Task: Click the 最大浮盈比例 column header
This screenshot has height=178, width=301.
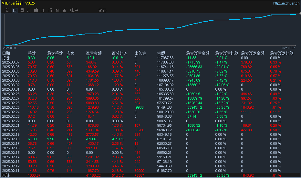Action: pyautogui.click(x=282, y=53)
